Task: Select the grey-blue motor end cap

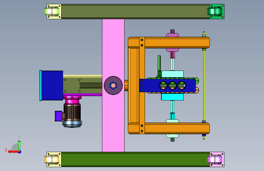Action: coord(72,124)
